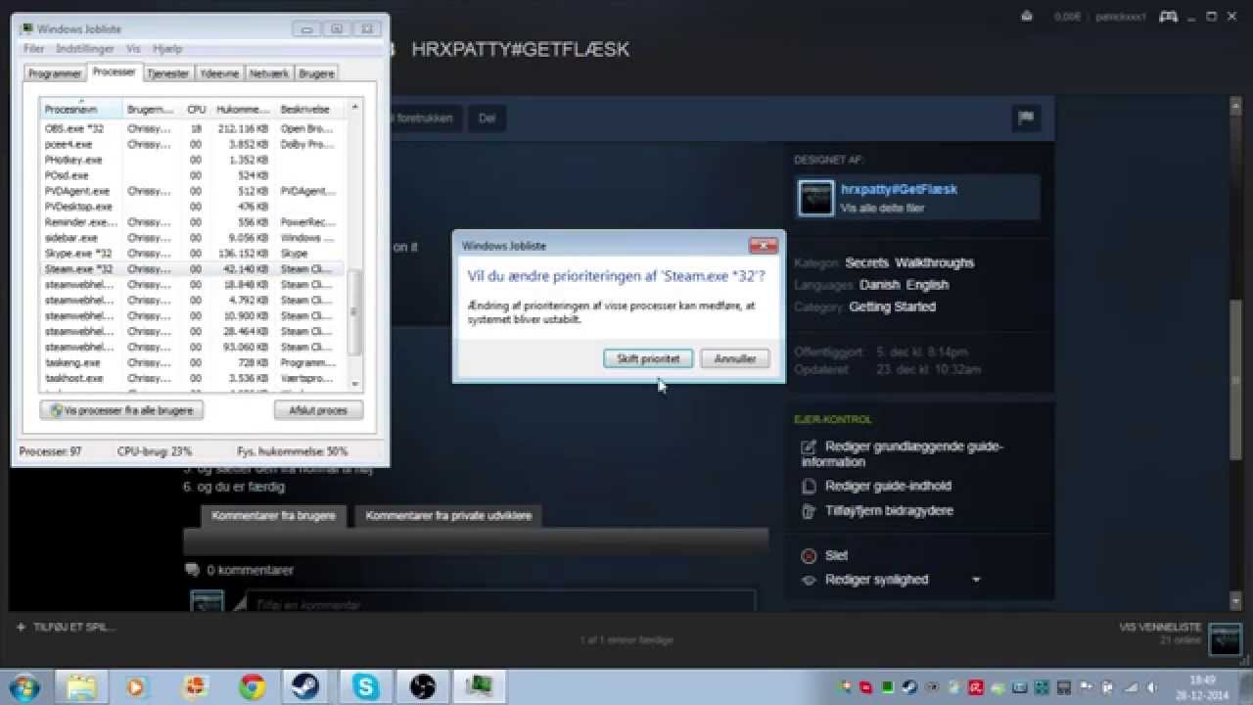Image resolution: width=1253 pixels, height=705 pixels.
Task: Open the Indstillinger menu in Jobliste
Action: [x=85, y=48]
